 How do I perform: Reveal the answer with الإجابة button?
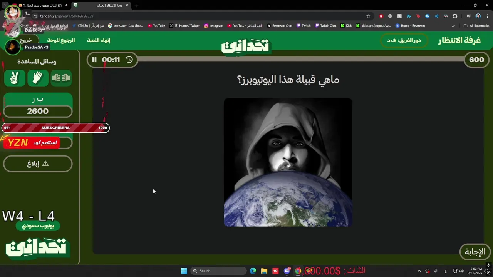click(x=475, y=252)
